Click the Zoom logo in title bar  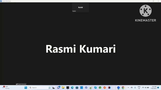point(1,1)
